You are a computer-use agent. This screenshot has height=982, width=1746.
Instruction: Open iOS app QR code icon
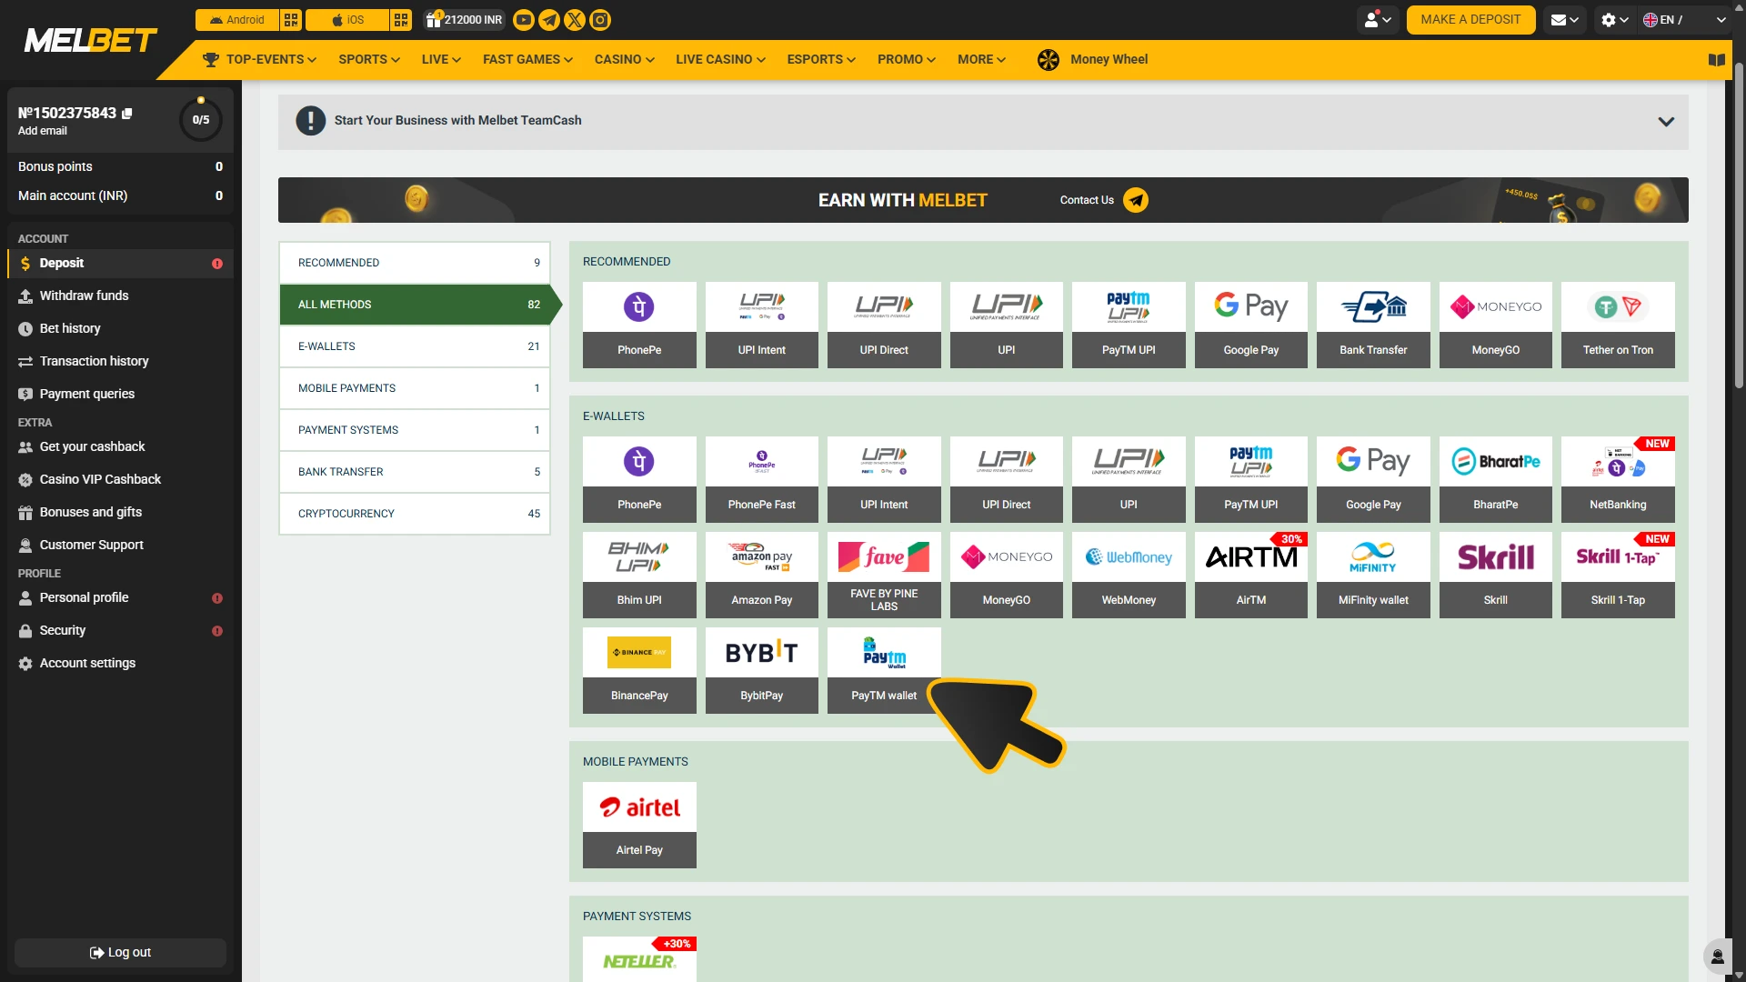[x=401, y=20]
